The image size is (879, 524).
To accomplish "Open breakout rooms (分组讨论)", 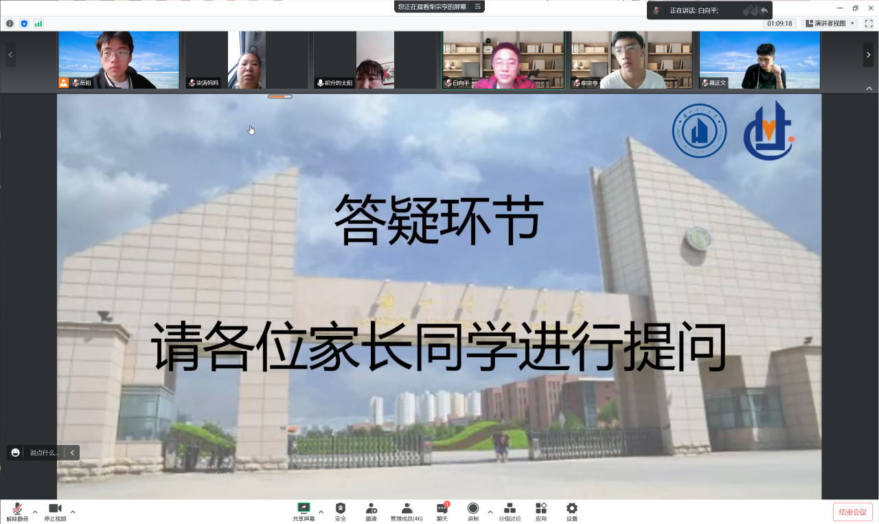I will coord(510,511).
